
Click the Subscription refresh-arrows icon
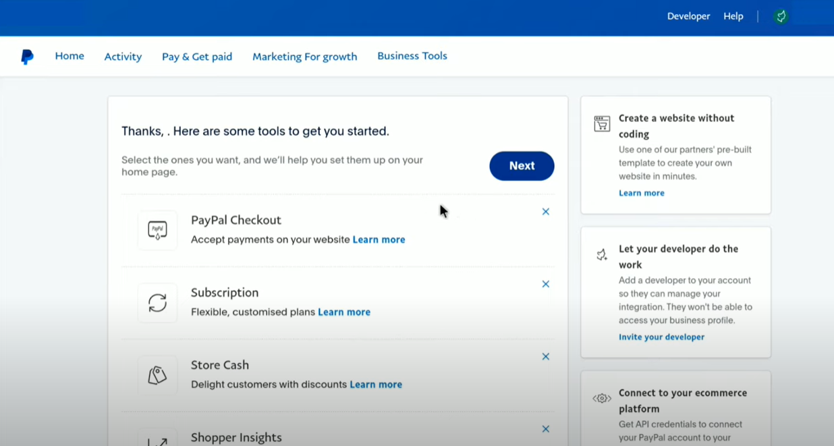coord(157,303)
